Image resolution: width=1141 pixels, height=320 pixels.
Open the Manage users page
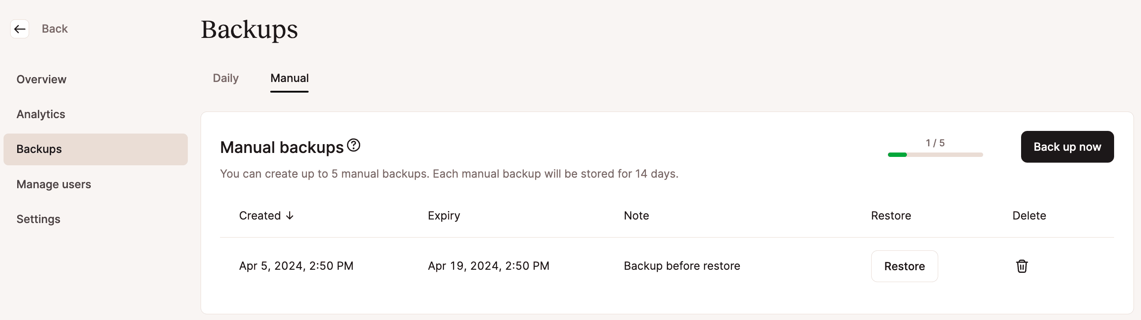(53, 184)
